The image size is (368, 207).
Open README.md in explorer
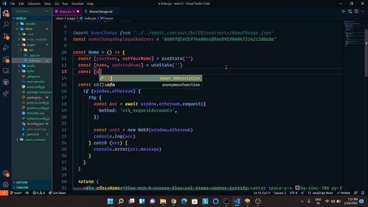coord(32,113)
